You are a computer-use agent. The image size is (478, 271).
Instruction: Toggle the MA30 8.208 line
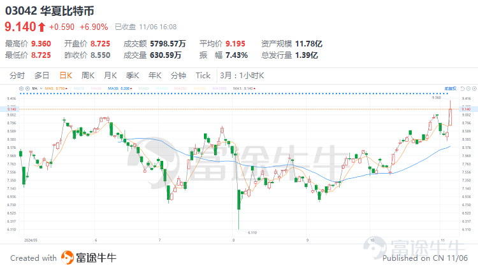tap(120, 88)
